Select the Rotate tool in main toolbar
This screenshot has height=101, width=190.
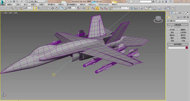click(57, 8)
